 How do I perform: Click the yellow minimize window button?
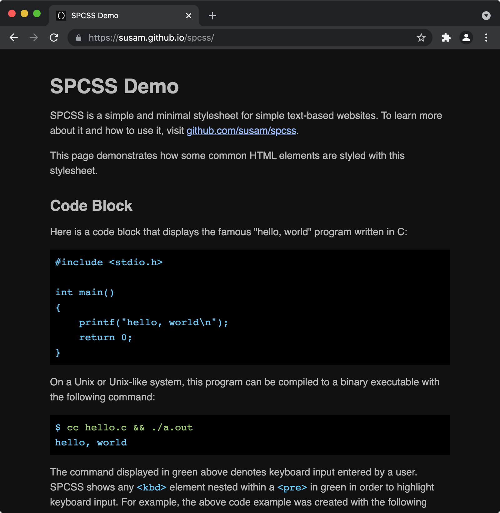pos(24,14)
